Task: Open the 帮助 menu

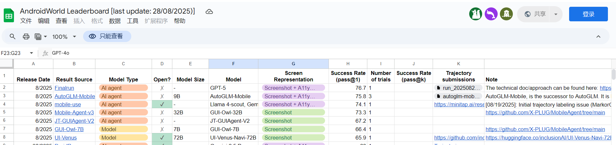Action: click(x=179, y=21)
